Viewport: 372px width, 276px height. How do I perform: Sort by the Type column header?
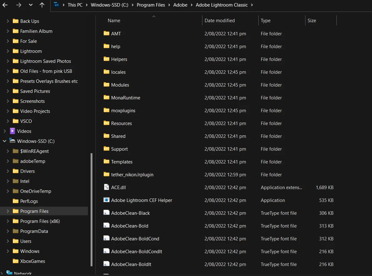pyautogui.click(x=265, y=21)
